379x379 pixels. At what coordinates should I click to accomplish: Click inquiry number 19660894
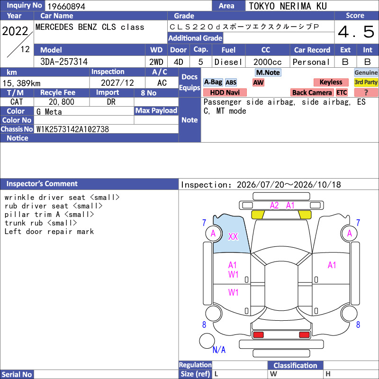(66, 7)
